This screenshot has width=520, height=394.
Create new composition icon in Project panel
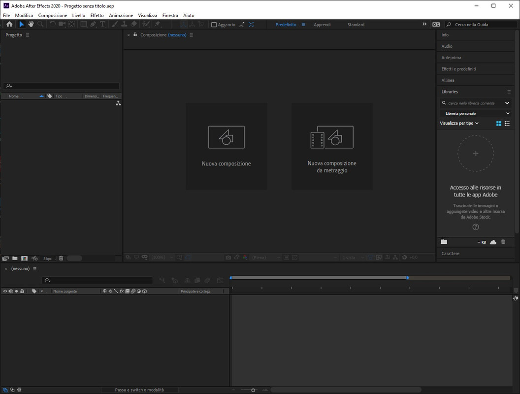[x=24, y=259]
